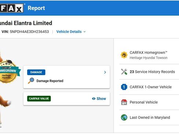Show the CARFAX value
This screenshot has width=179, height=134.
point(99,98)
